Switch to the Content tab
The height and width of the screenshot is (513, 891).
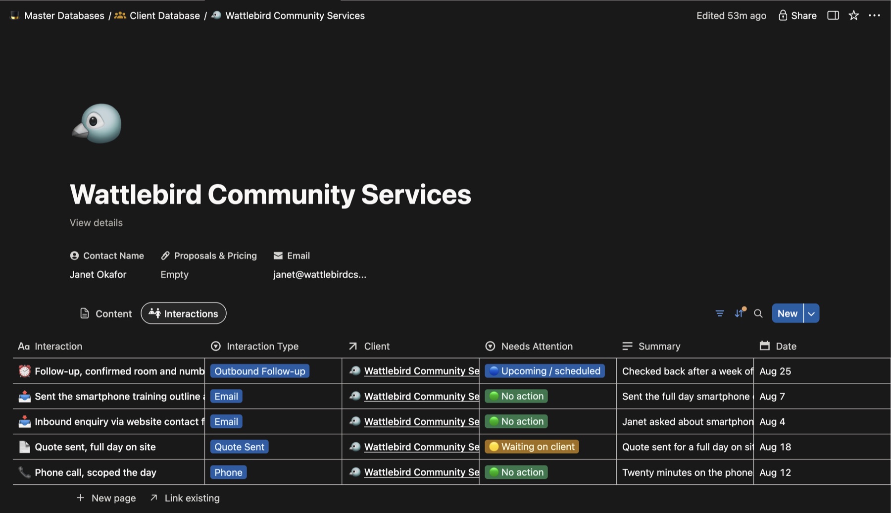click(106, 313)
